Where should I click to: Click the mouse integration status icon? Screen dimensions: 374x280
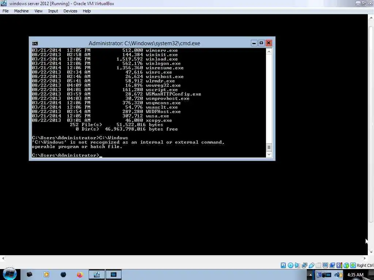click(346, 265)
